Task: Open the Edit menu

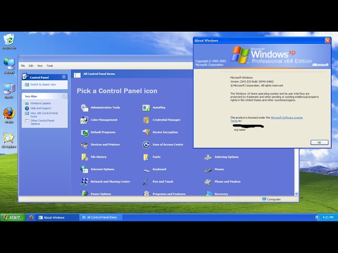Action: pos(31,66)
